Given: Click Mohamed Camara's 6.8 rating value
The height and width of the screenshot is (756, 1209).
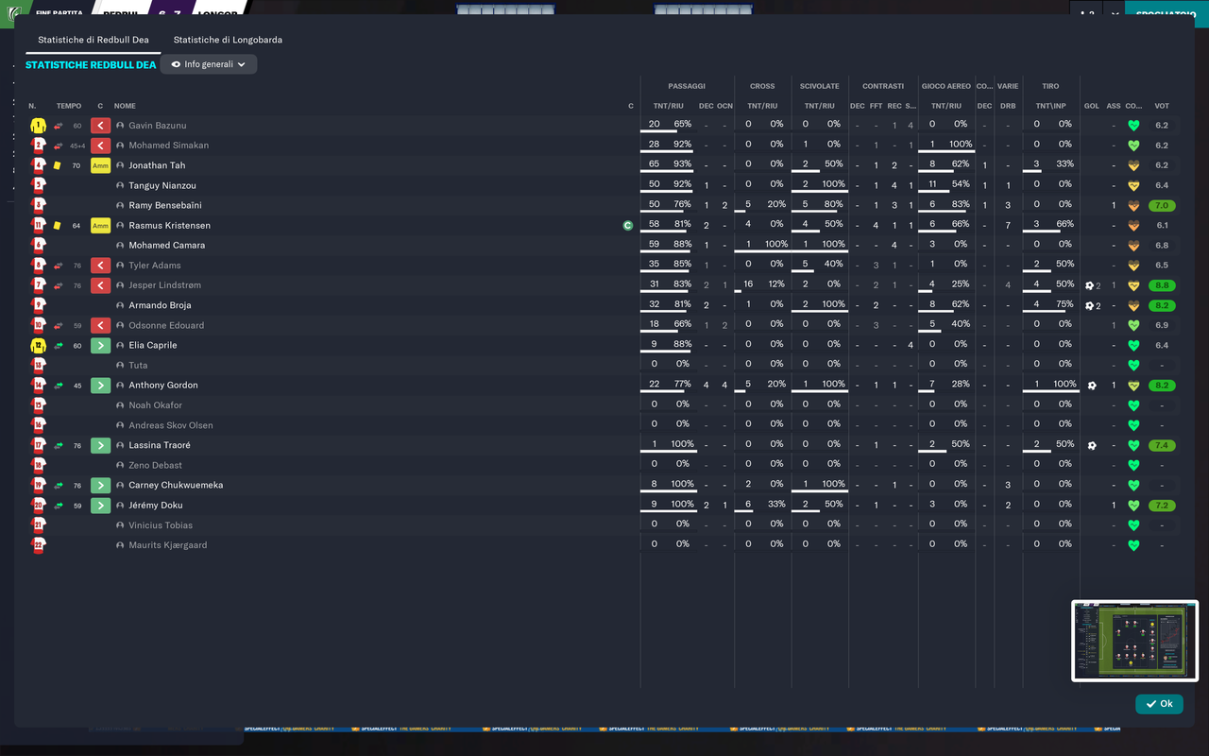Looking at the screenshot, I should click(1162, 246).
